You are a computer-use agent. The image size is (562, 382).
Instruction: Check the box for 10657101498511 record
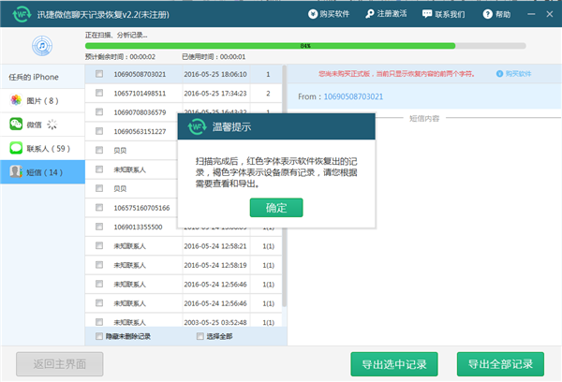click(99, 94)
